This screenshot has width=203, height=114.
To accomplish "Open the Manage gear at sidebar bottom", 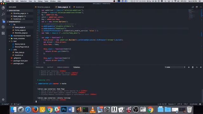I will (3, 99).
